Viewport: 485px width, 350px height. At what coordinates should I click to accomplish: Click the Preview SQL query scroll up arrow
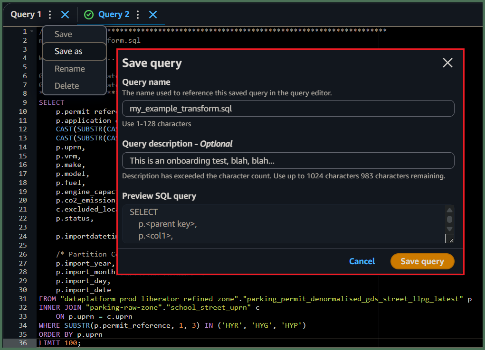pos(449,210)
